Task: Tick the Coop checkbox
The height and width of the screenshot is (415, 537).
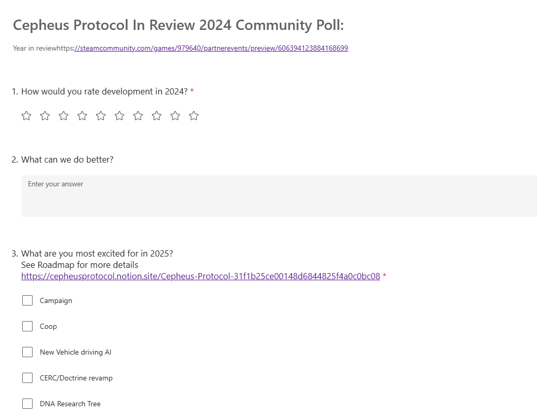Action: (27, 326)
